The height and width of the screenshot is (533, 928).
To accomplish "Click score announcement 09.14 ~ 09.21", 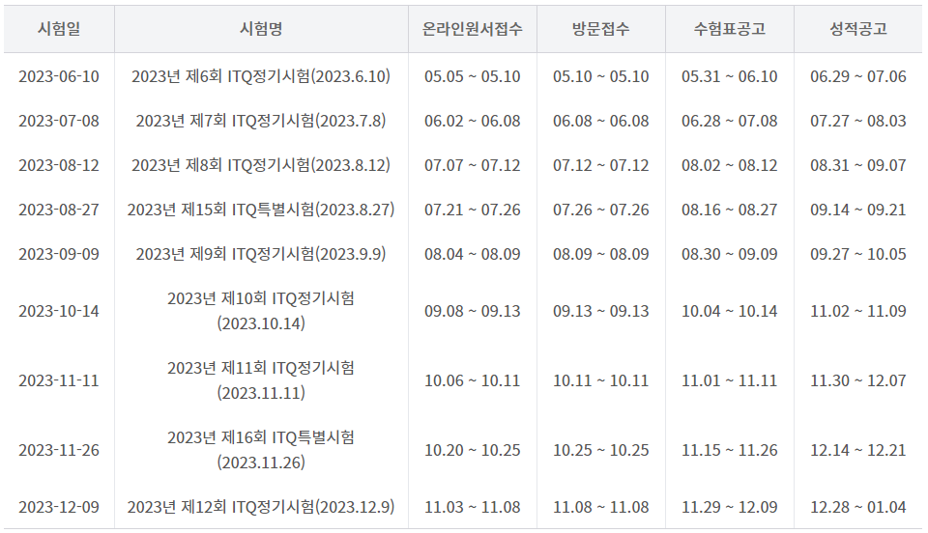I will click(x=858, y=210).
